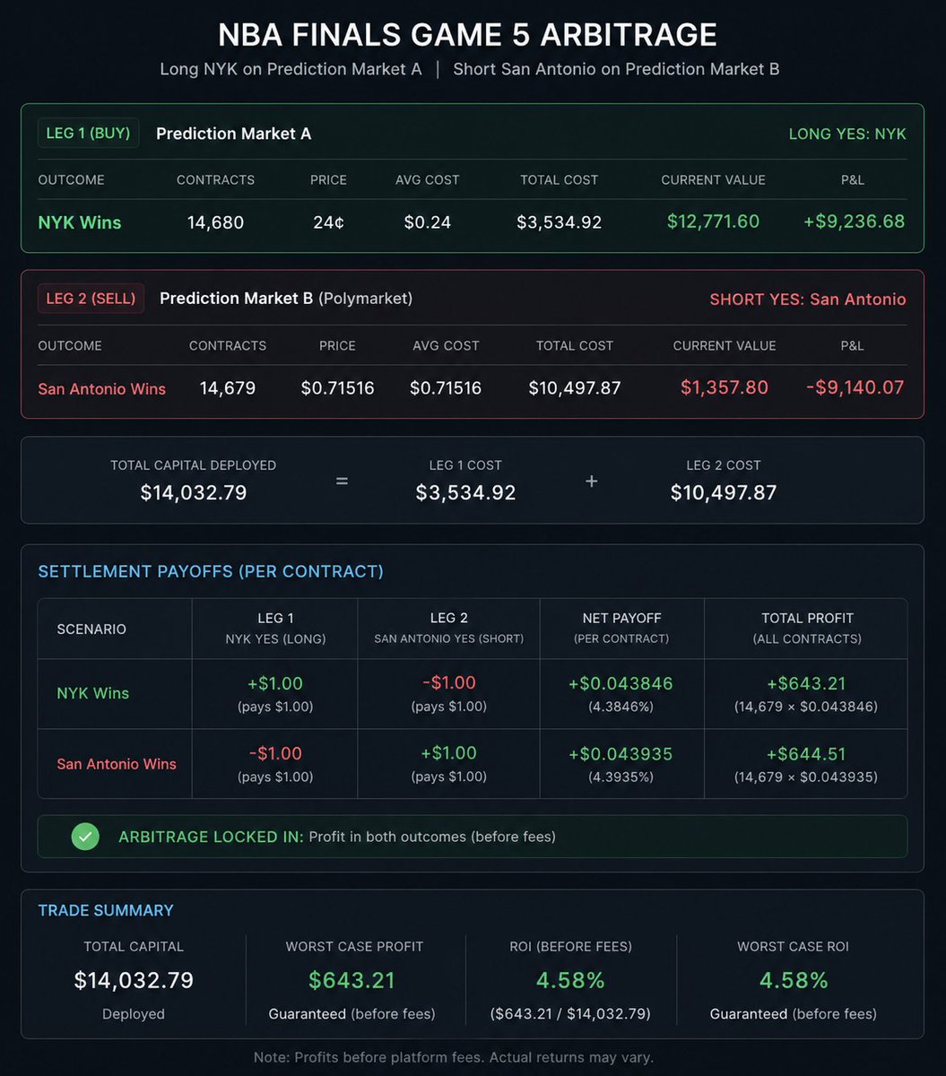Click the SCENARIO column header
Image resolution: width=946 pixels, height=1076 pixels.
coord(91,629)
